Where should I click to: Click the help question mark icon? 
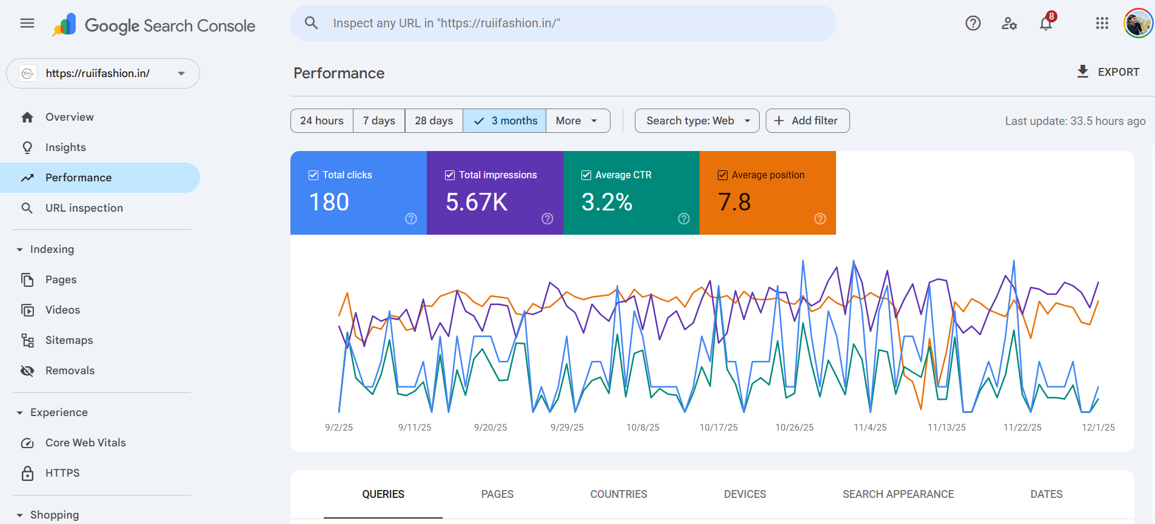973,24
